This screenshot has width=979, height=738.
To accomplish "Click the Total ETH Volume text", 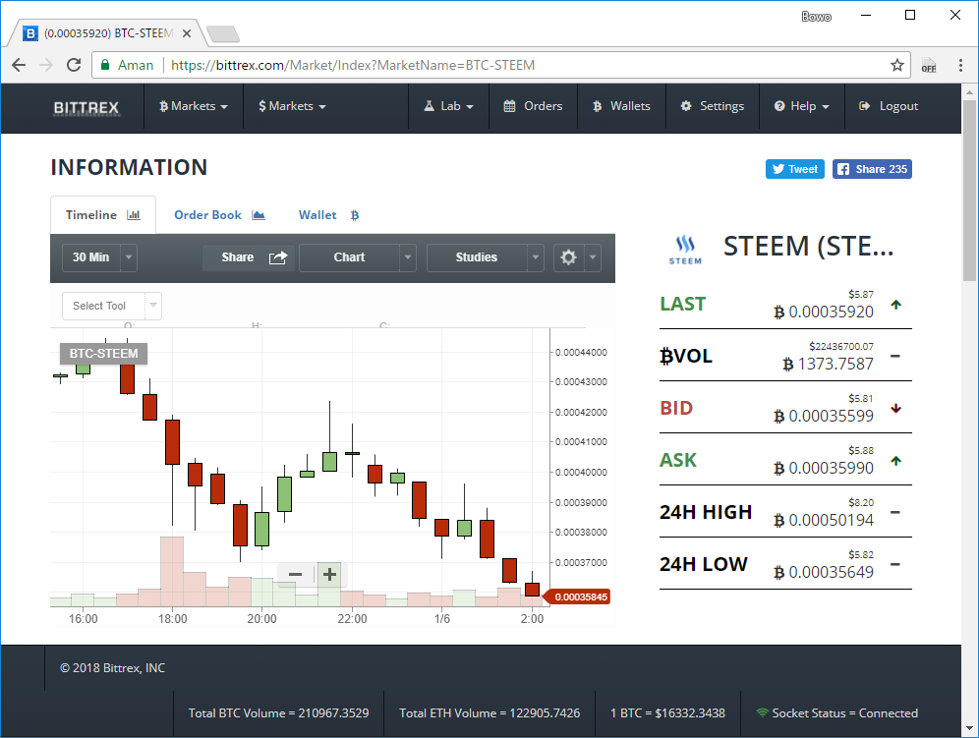I will pyautogui.click(x=489, y=713).
